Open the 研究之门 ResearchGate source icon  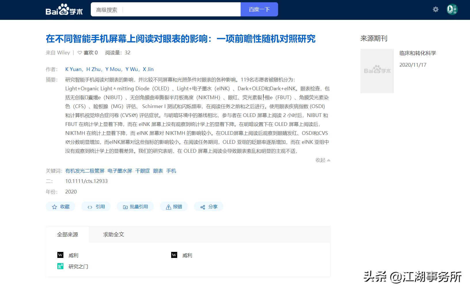click(x=60, y=267)
